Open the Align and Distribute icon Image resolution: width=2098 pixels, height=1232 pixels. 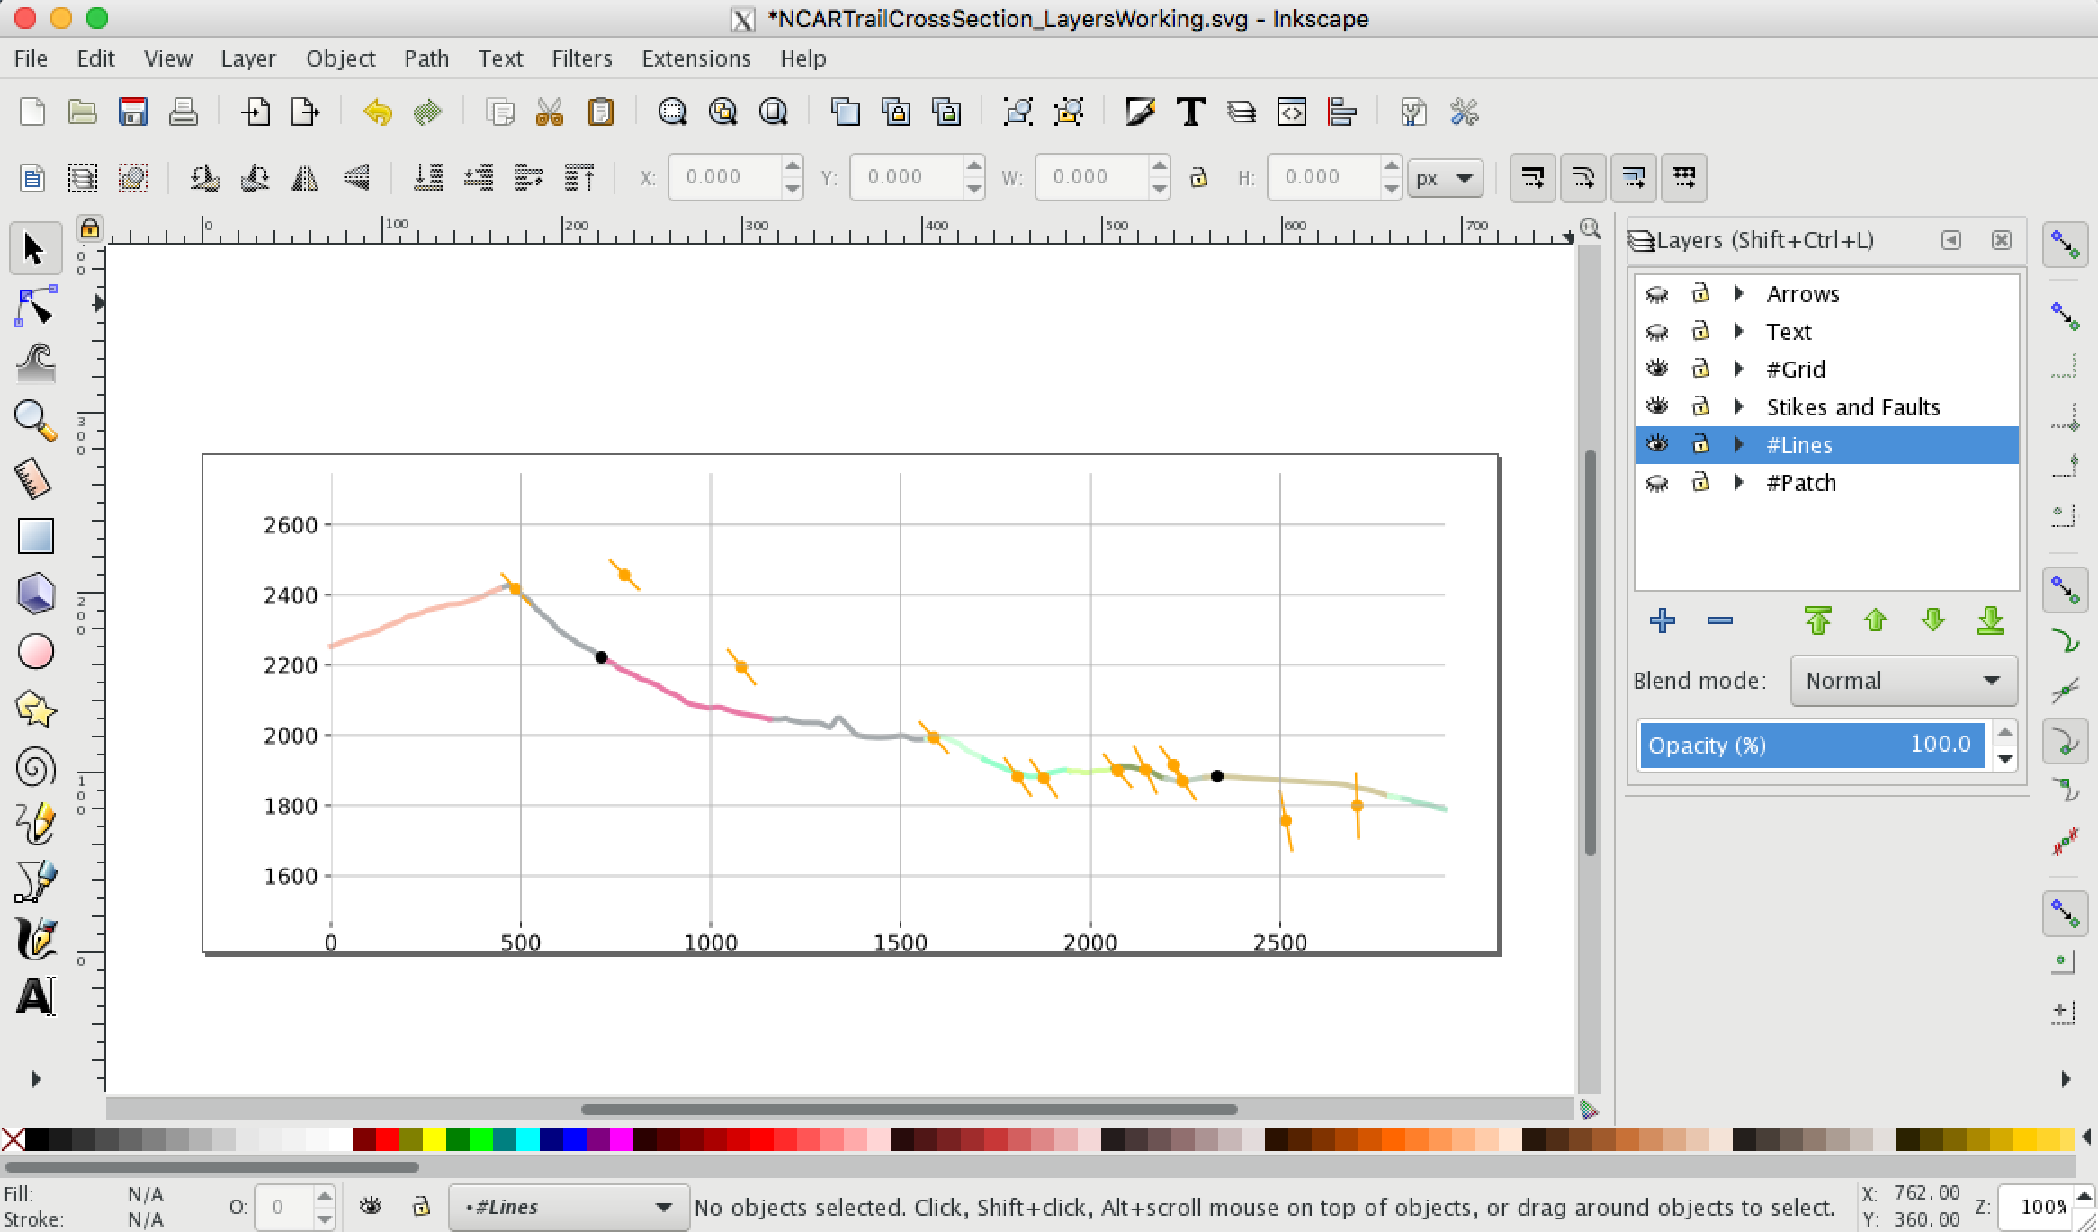1341,112
